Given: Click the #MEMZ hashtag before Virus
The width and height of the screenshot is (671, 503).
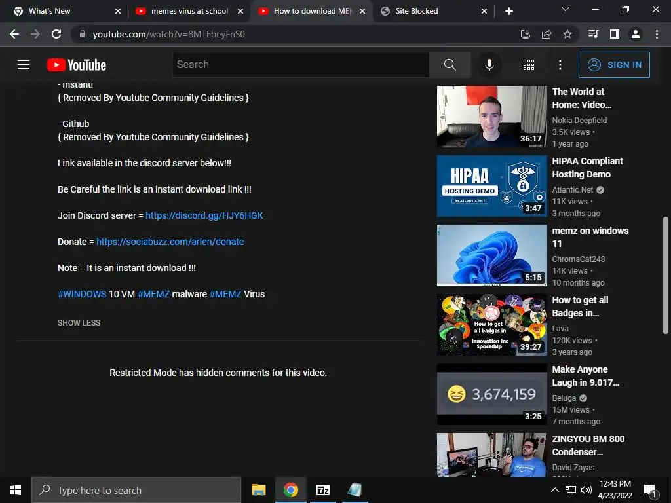Looking at the screenshot, I should [x=225, y=294].
